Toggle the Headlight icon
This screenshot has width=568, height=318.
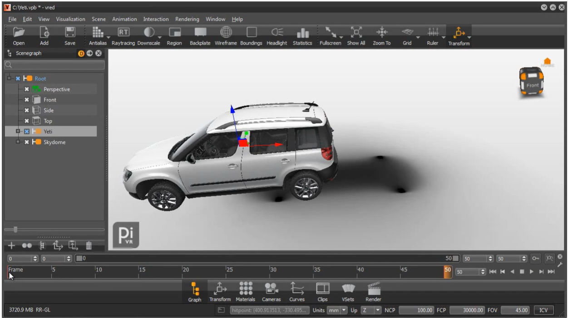point(277,33)
